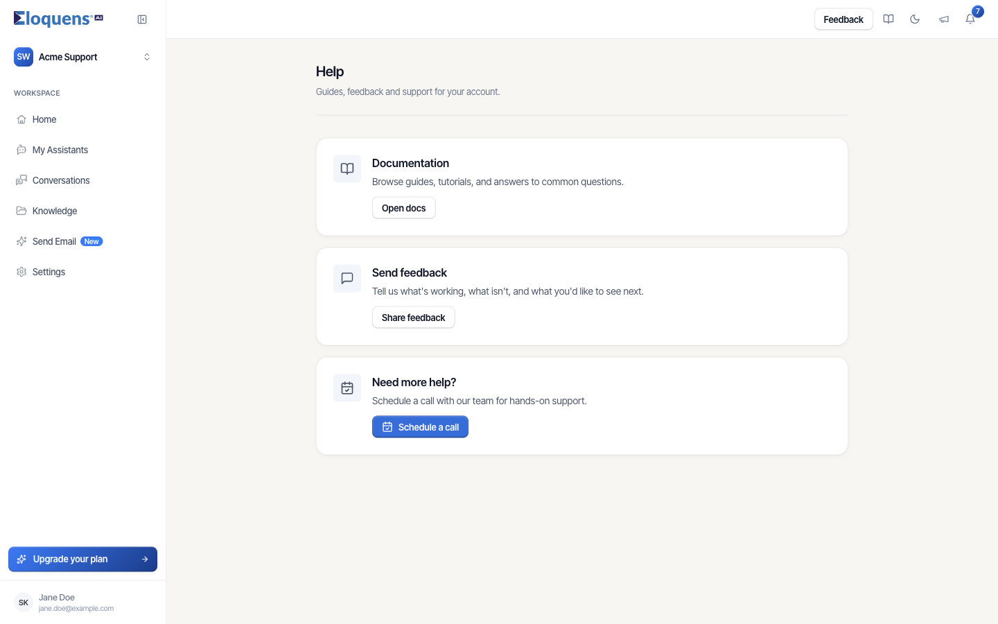998x624 pixels.
Task: Collapse the sidebar panel
Action: pos(142,19)
